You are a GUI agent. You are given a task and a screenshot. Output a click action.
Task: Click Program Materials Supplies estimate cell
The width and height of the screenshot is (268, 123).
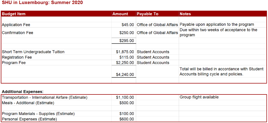[x=56, y=114]
